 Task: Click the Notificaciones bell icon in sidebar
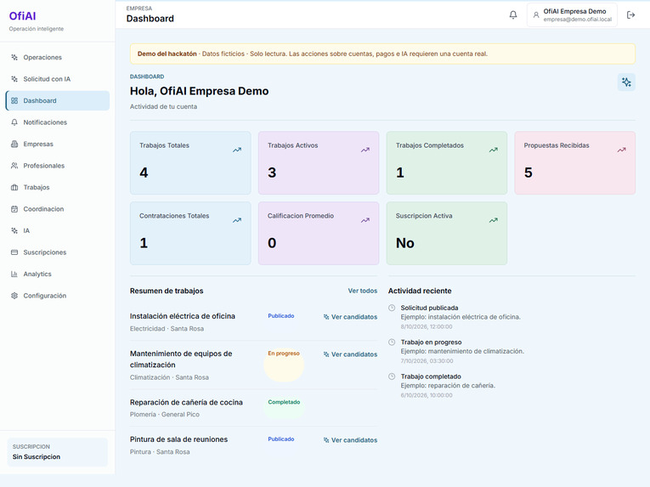click(x=14, y=122)
